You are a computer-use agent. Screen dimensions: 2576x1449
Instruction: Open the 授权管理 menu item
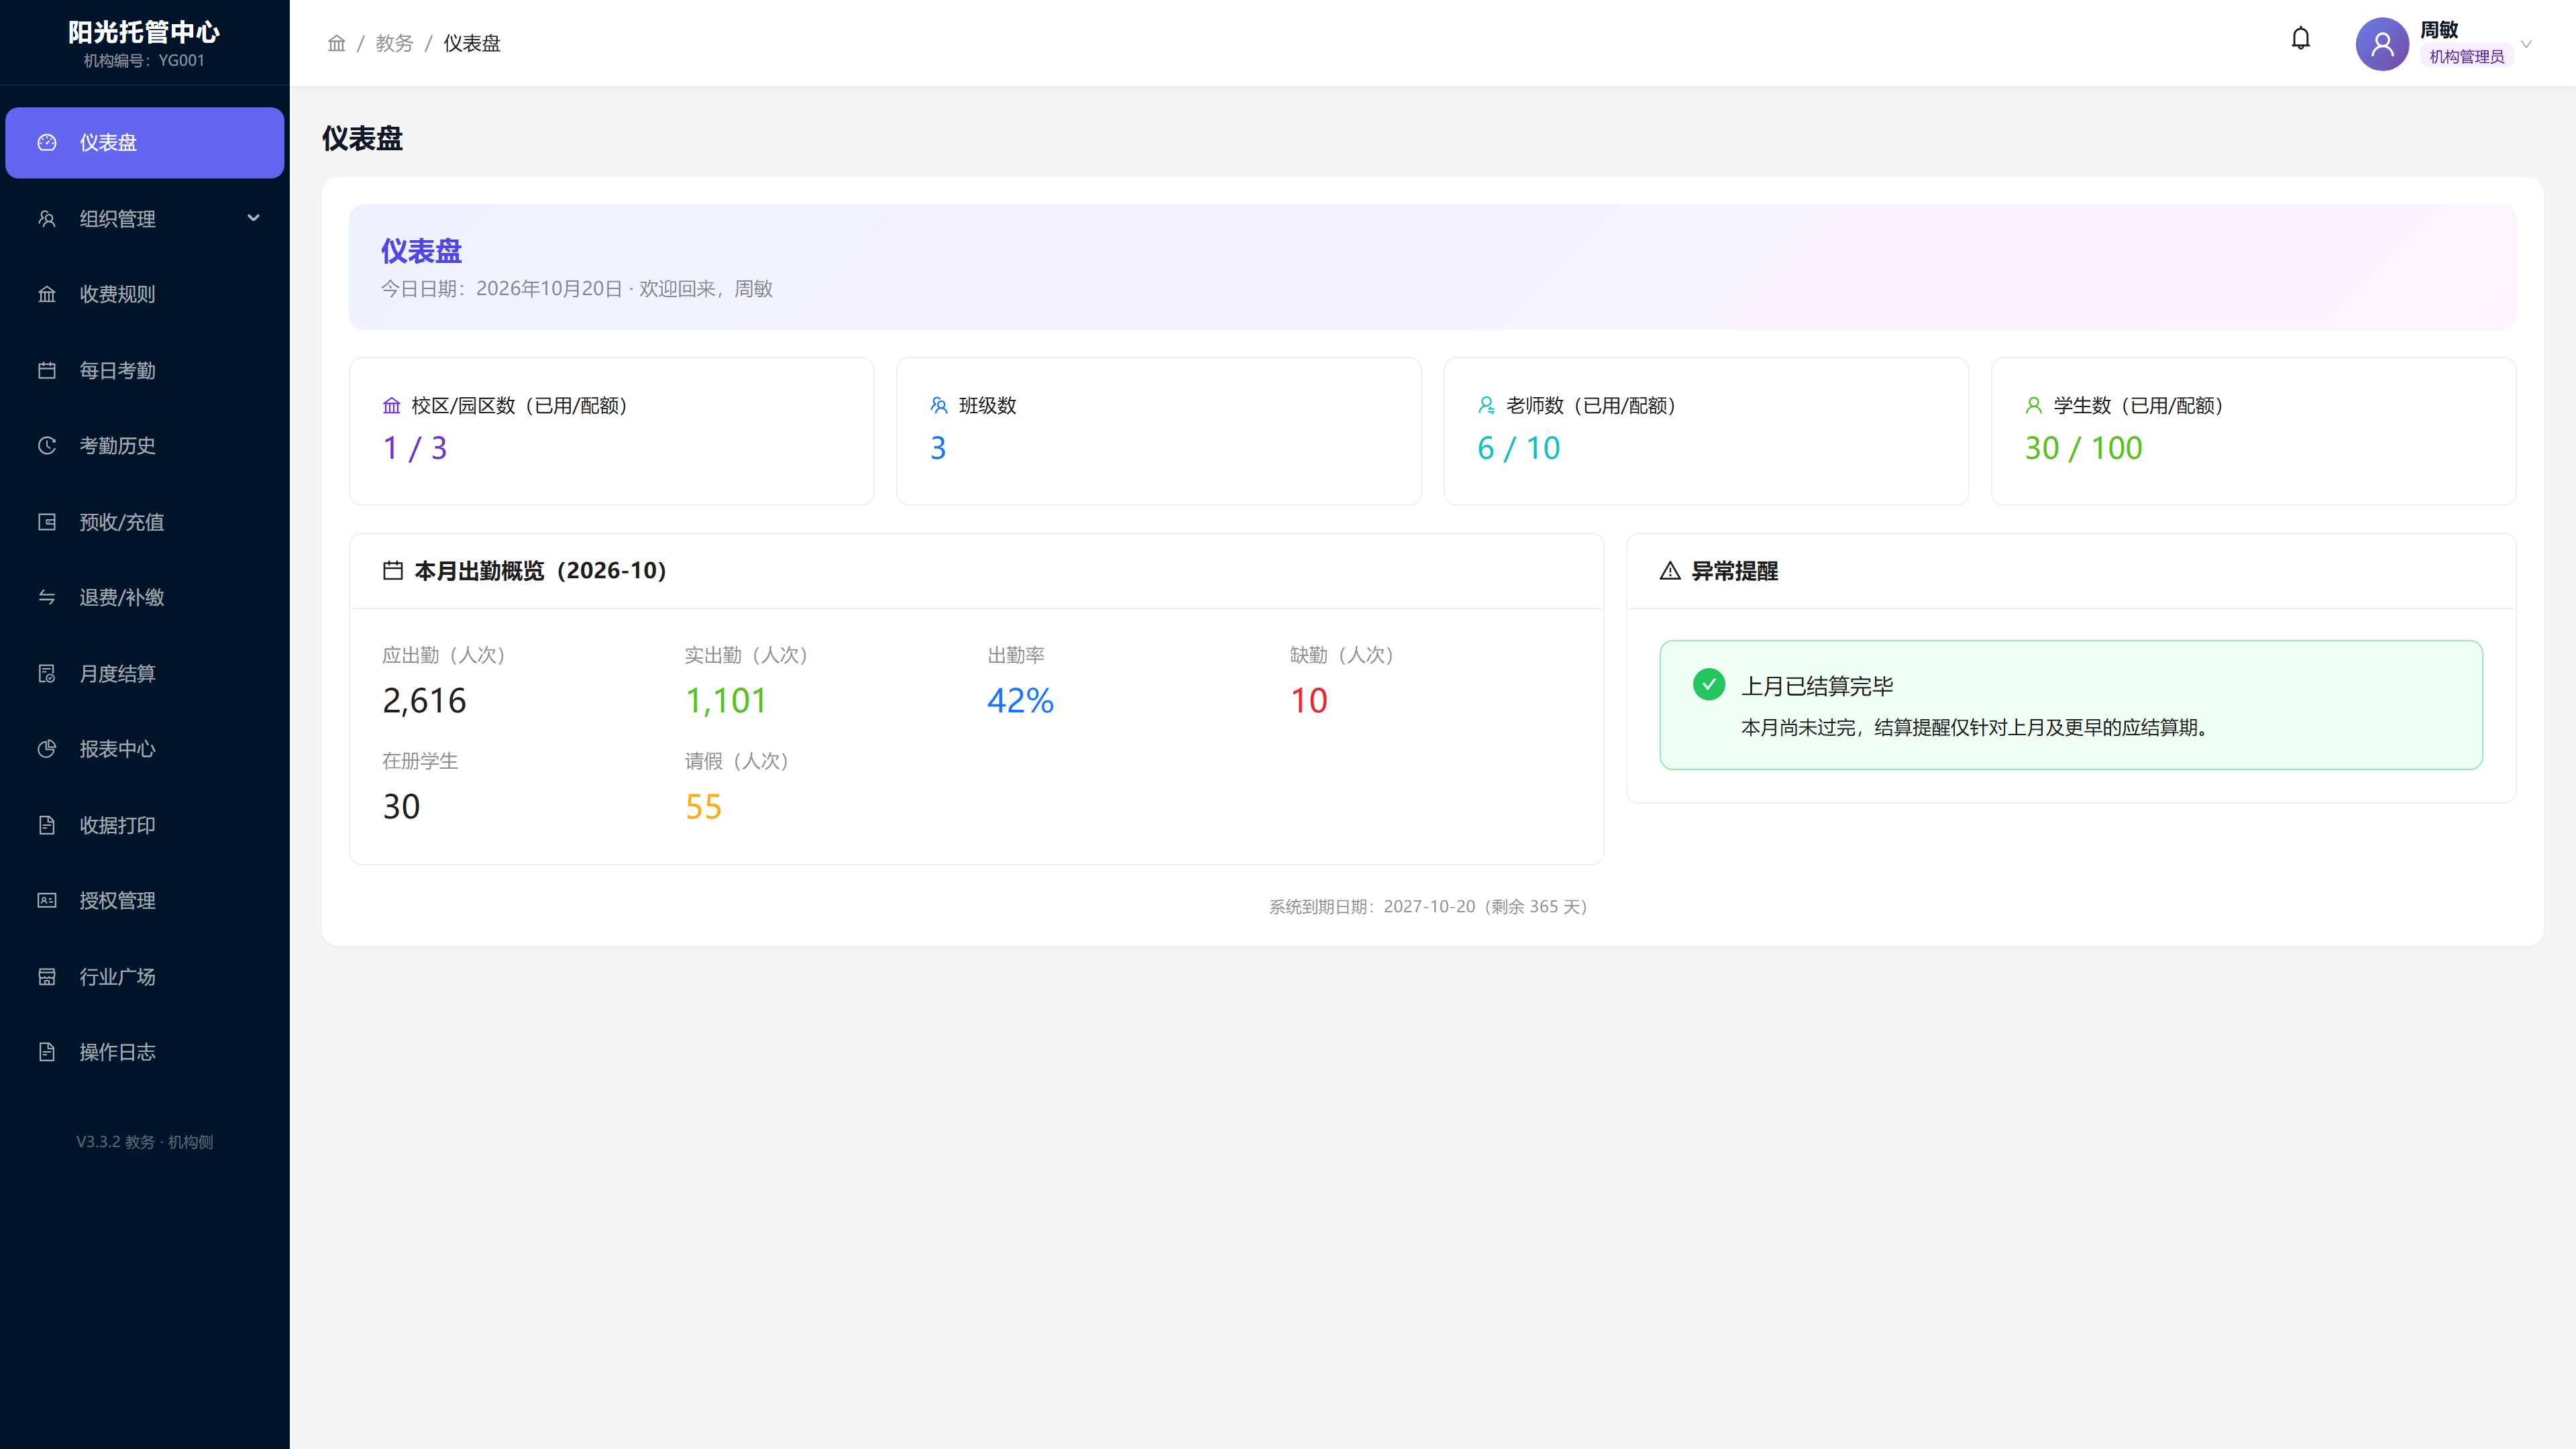(x=145, y=900)
